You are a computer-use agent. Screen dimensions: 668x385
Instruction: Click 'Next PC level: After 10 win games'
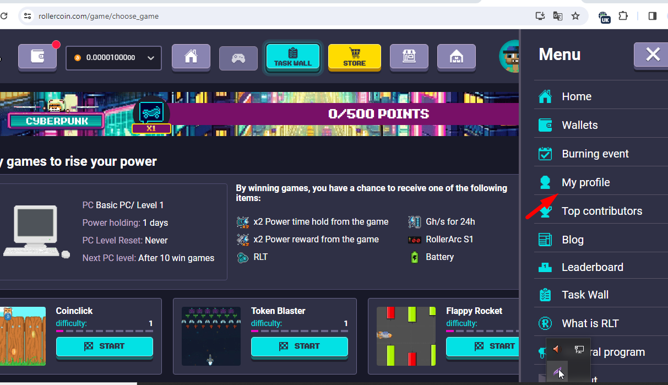[x=148, y=258]
